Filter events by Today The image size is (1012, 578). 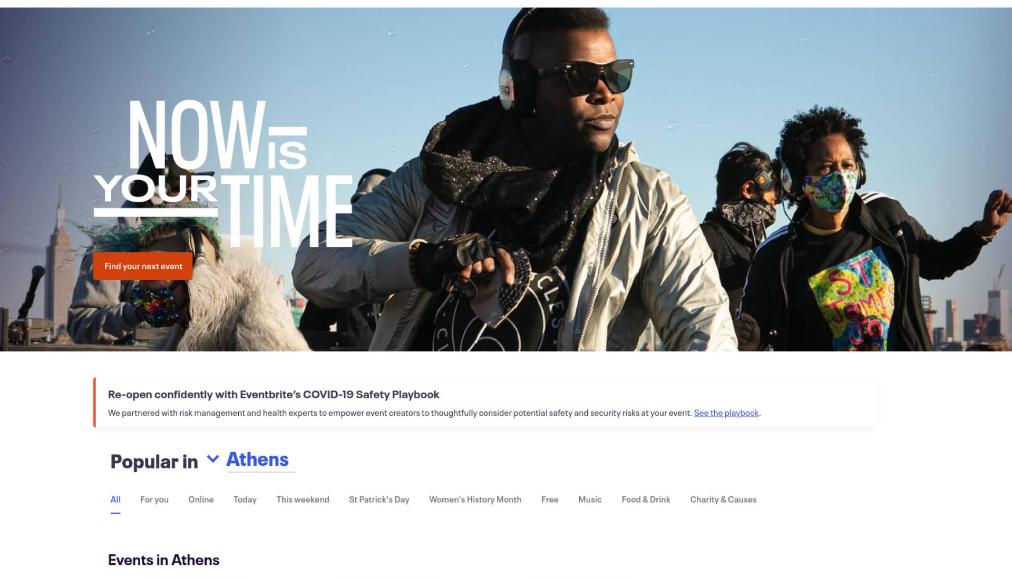pyautogui.click(x=245, y=499)
